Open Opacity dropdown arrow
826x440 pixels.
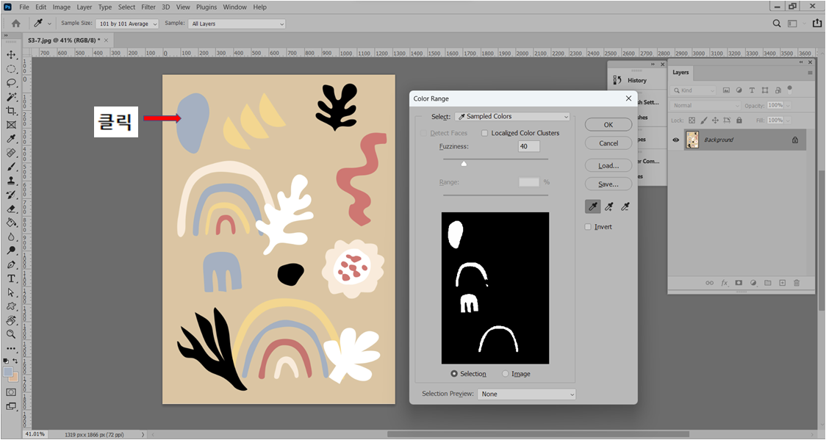pos(788,105)
